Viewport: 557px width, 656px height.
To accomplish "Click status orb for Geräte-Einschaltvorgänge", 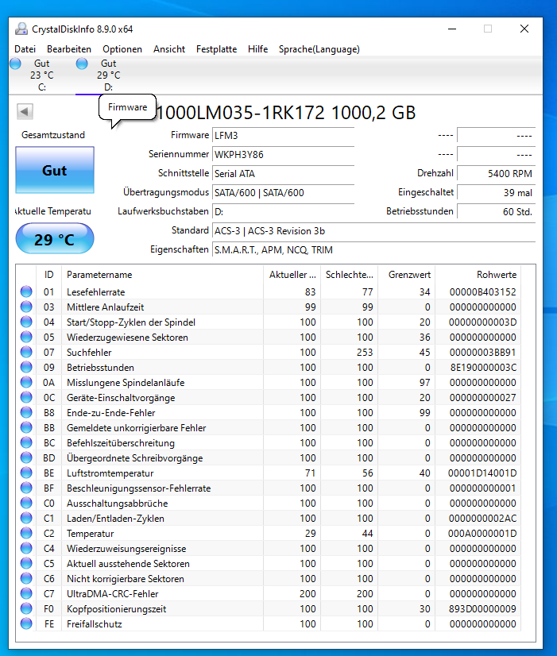I will pyautogui.click(x=26, y=397).
